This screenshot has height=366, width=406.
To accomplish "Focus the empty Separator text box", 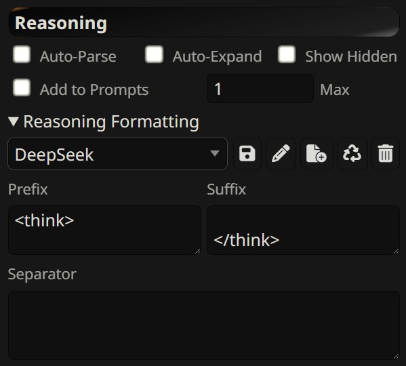I will coord(204,325).
